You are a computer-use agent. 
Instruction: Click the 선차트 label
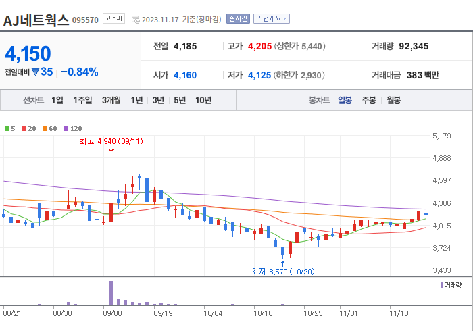(x=34, y=100)
